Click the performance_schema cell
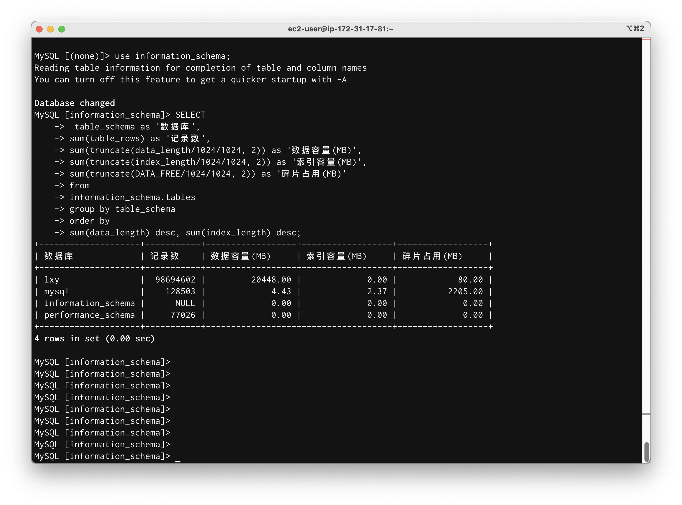Viewport: 682px width, 505px height. click(x=90, y=315)
